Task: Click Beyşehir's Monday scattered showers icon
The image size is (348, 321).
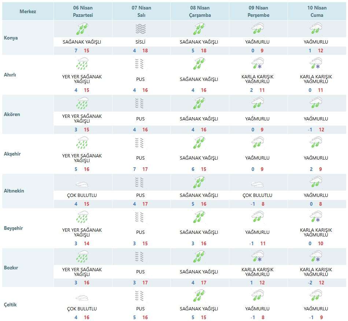Action: pyautogui.click(x=82, y=217)
